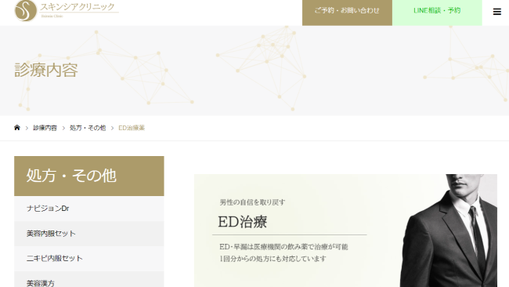Go to 診療内容 breadcrumb link
The image size is (509, 287).
coord(45,128)
